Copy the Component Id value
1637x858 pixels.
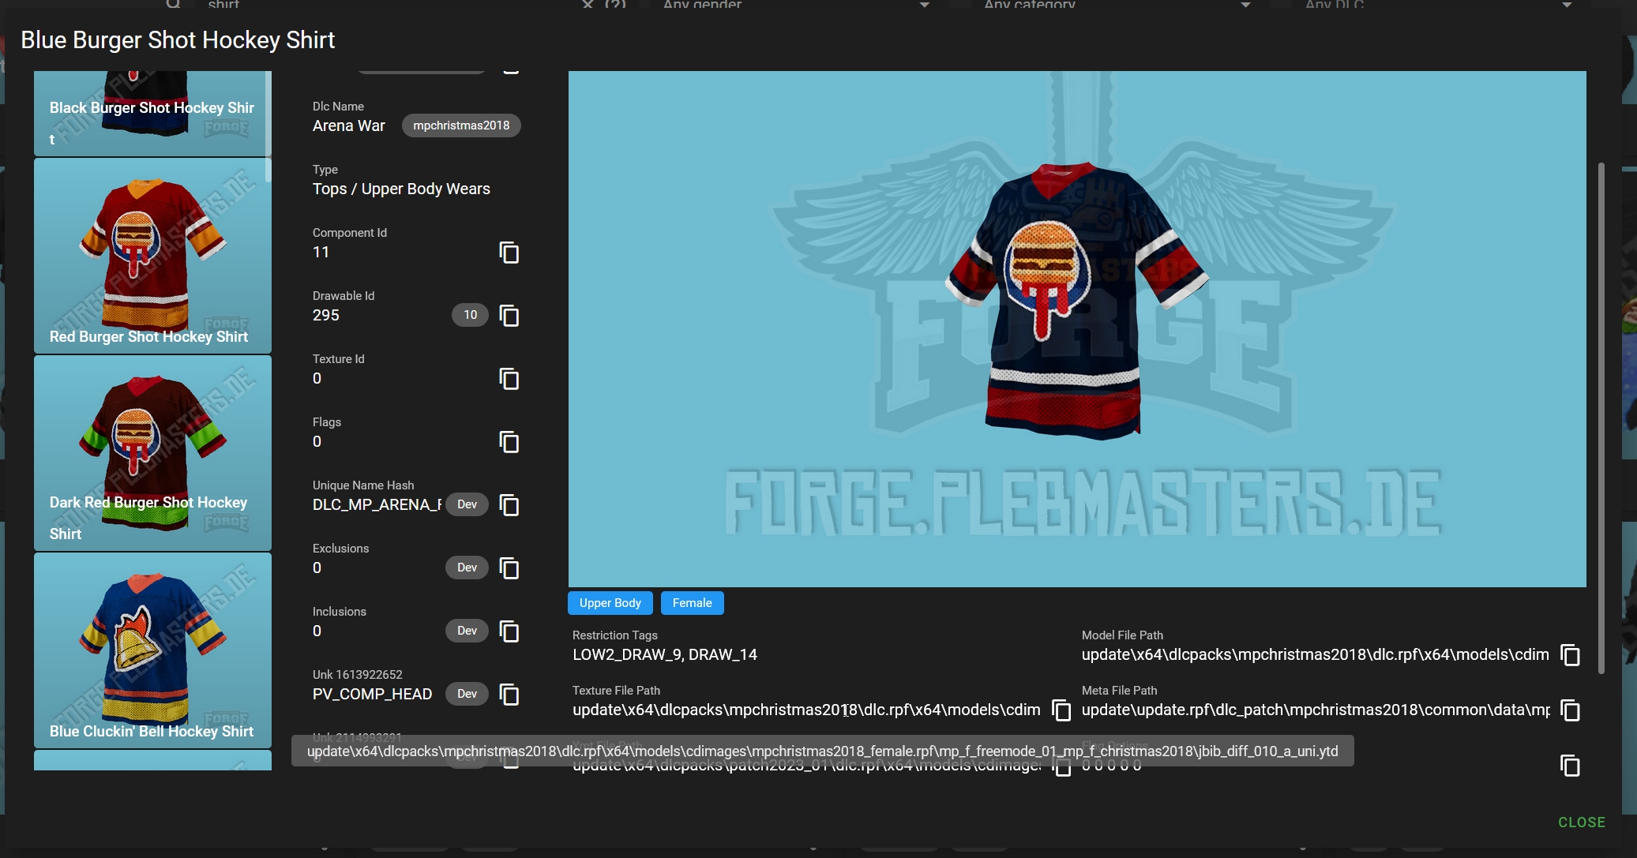[x=509, y=253]
